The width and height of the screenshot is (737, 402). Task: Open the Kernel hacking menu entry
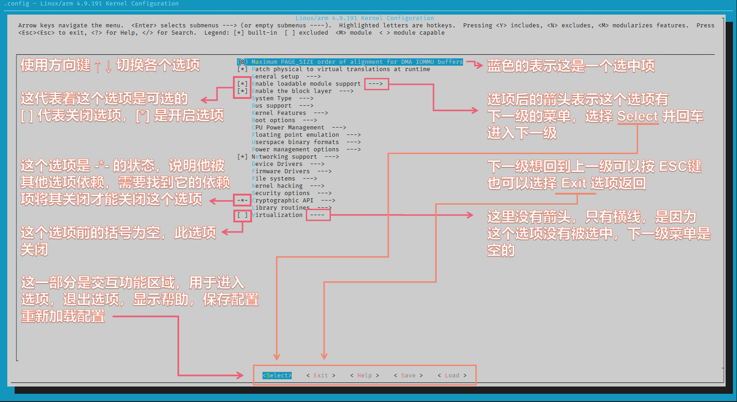click(x=277, y=186)
